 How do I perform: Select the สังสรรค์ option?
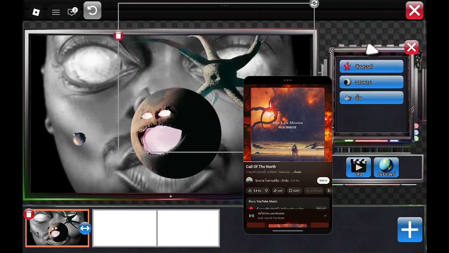pos(371,66)
